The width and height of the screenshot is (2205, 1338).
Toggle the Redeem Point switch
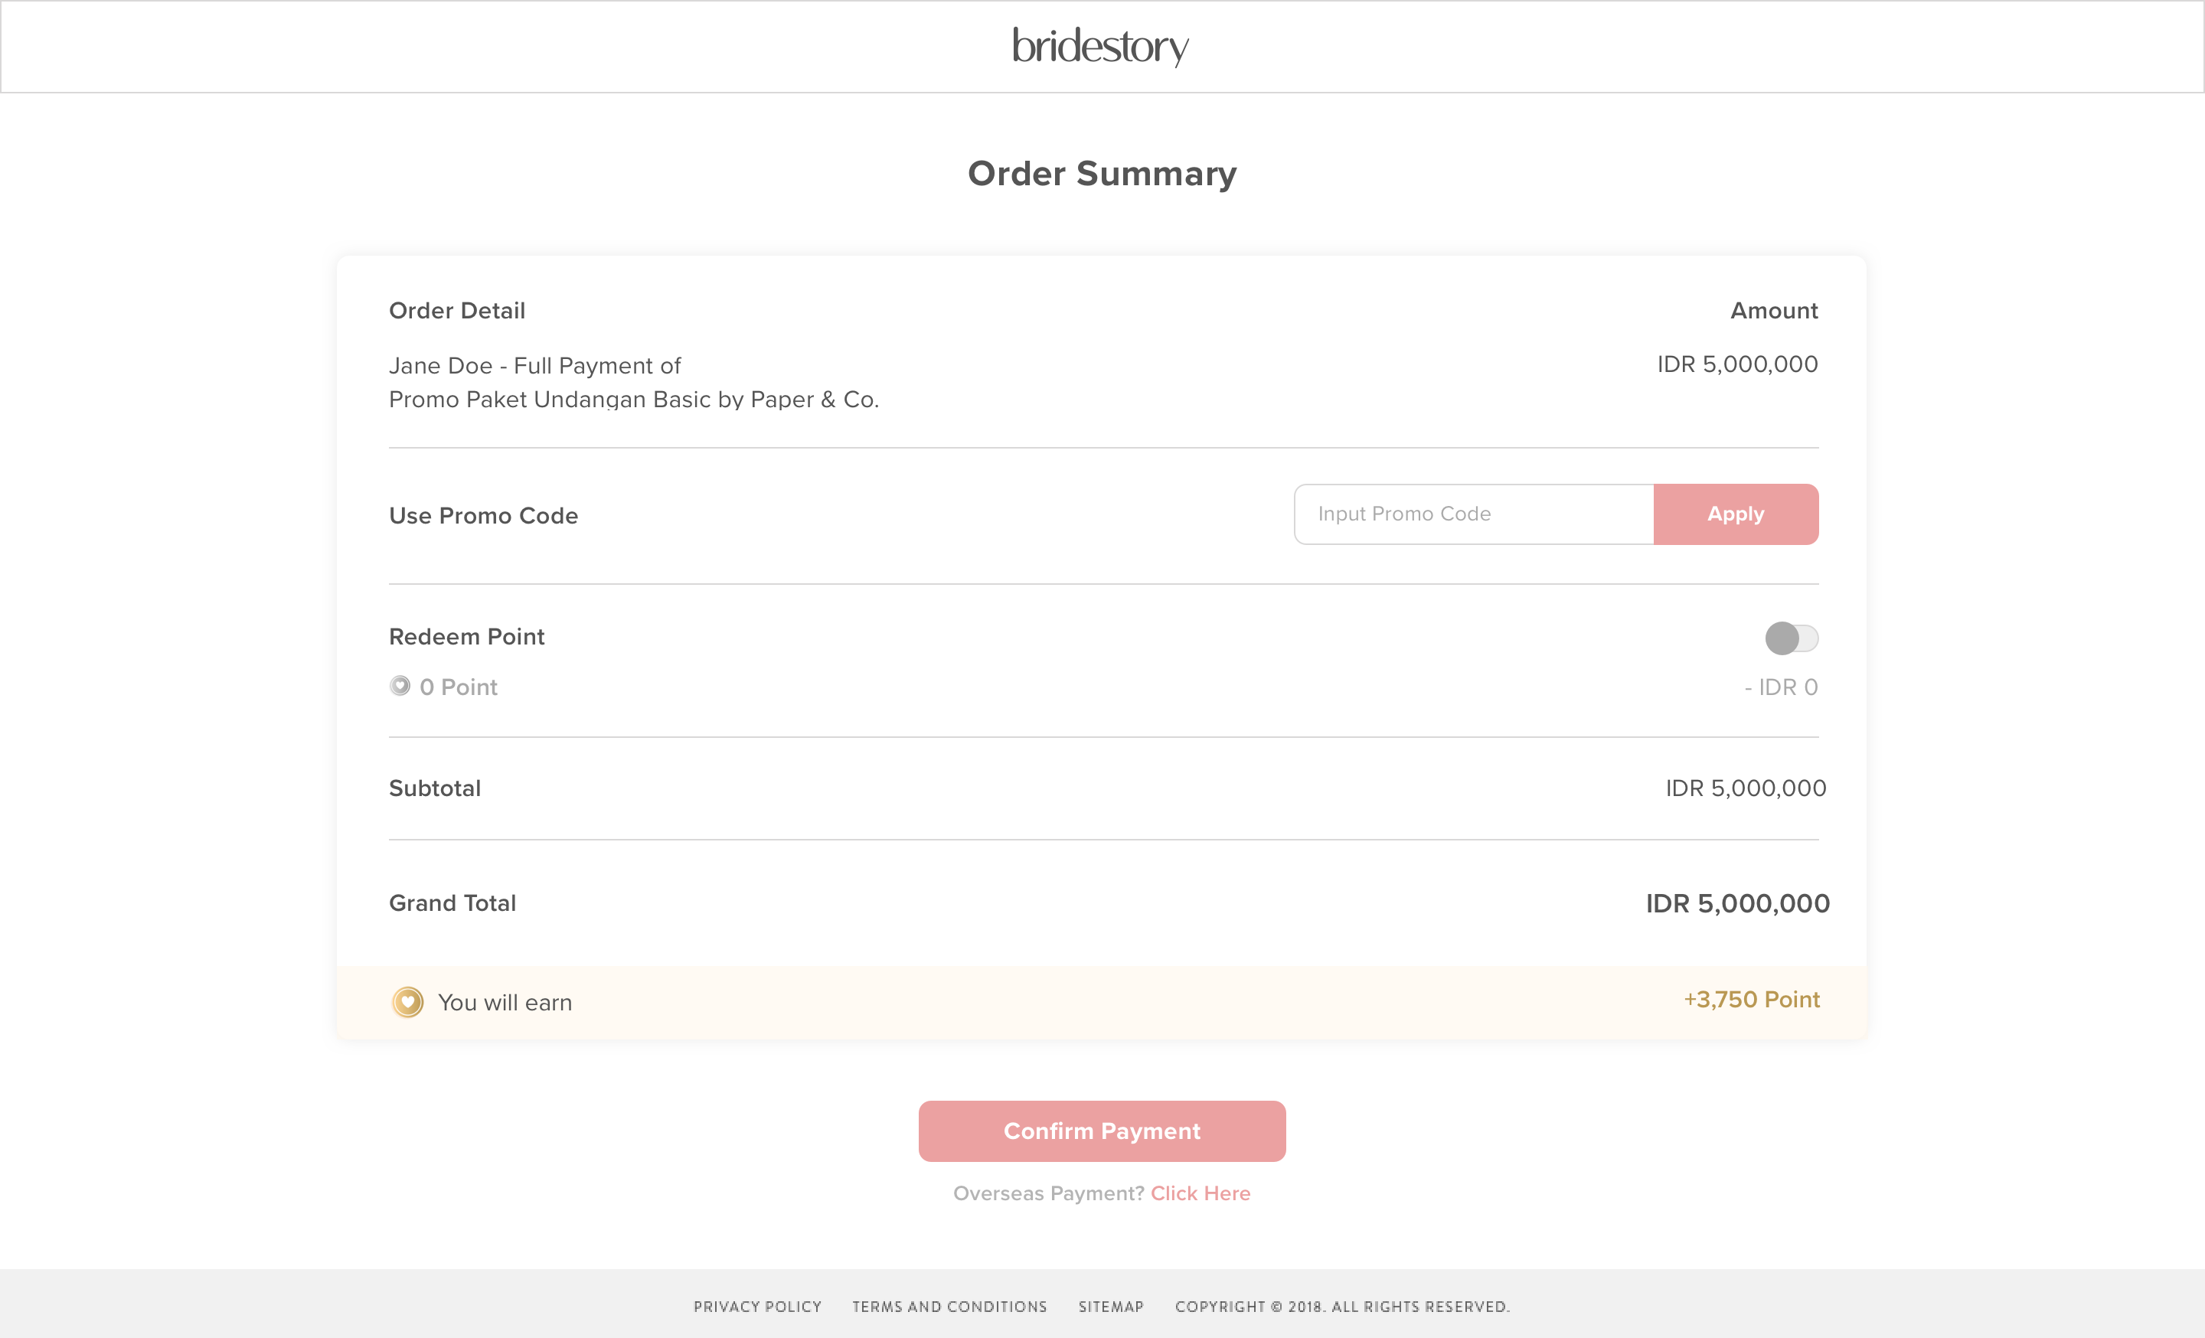(1792, 638)
